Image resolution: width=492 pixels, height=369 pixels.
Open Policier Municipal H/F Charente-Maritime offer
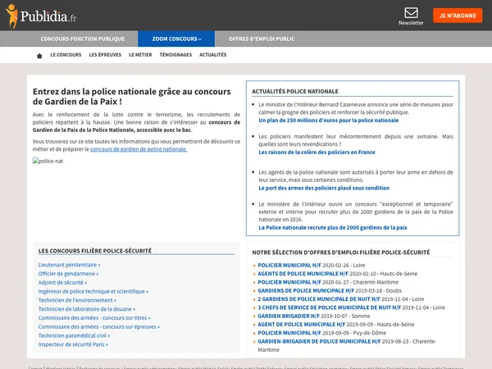coord(289,282)
